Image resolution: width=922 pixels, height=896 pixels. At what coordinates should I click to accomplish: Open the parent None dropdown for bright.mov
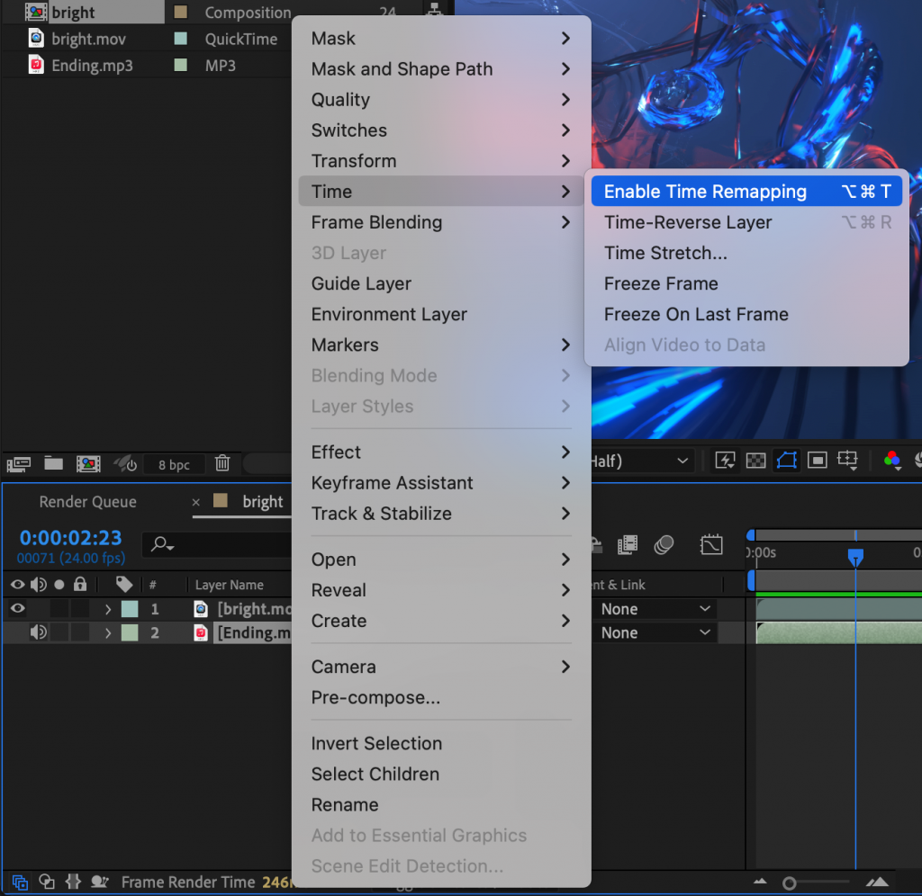click(655, 608)
